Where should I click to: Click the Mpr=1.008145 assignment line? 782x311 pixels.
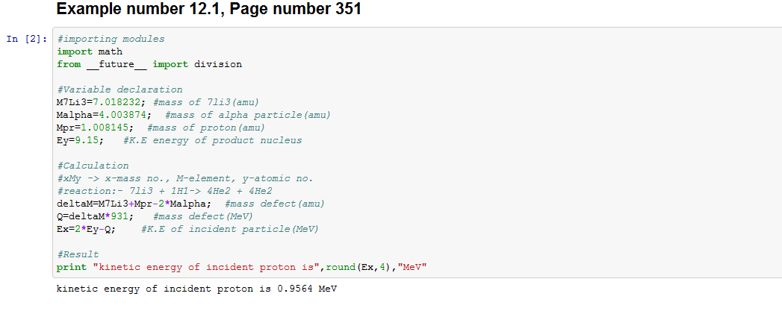click(x=94, y=128)
